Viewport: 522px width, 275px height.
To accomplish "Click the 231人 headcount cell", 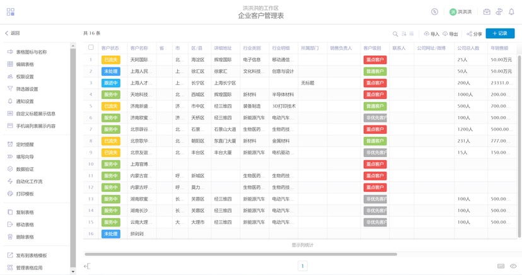I will (463, 141).
